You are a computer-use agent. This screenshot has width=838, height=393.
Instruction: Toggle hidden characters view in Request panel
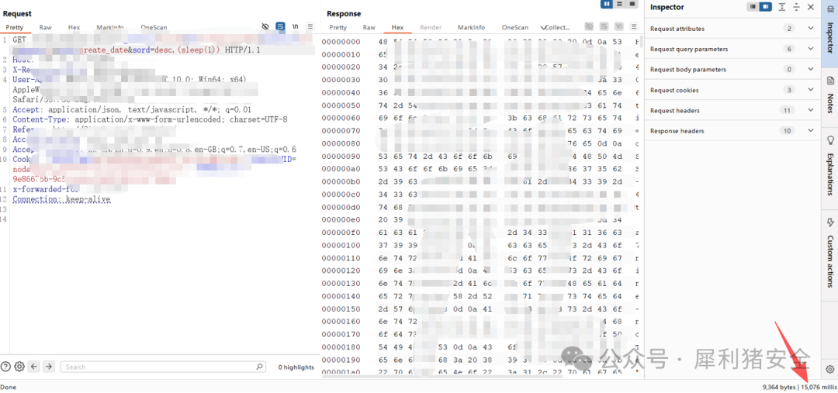(x=265, y=26)
